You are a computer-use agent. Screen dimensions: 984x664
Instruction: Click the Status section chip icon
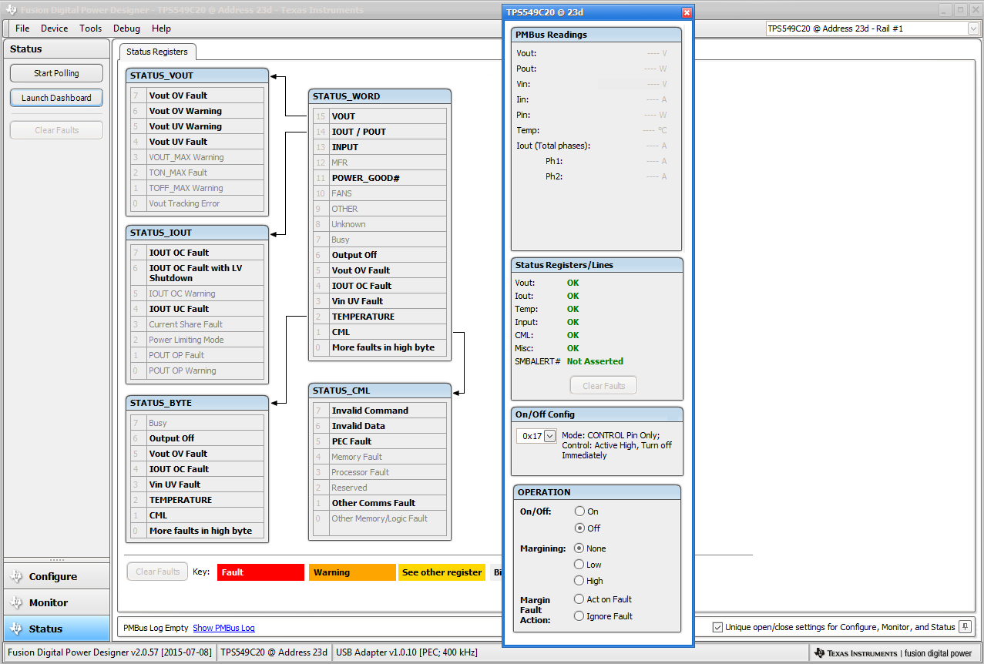pyautogui.click(x=16, y=629)
